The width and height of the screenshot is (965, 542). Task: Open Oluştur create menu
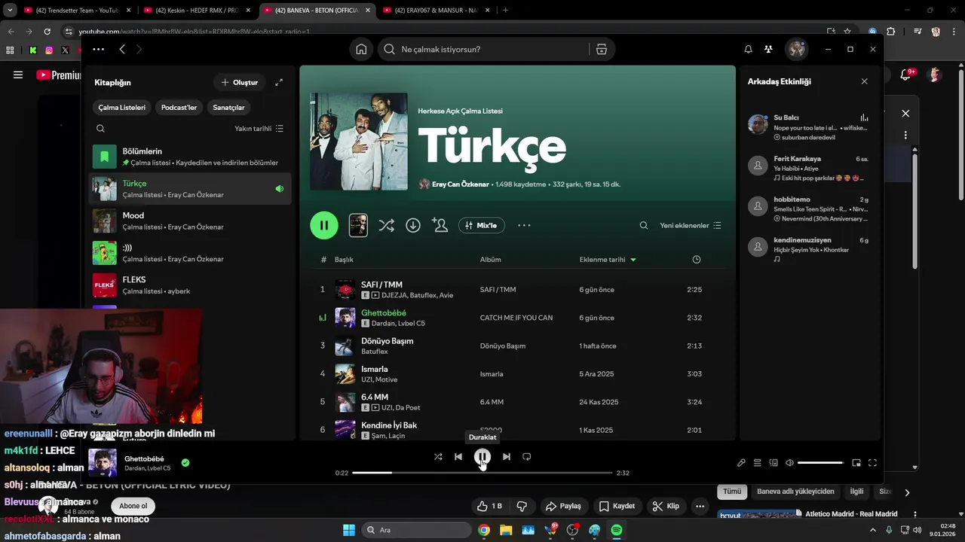point(239,82)
